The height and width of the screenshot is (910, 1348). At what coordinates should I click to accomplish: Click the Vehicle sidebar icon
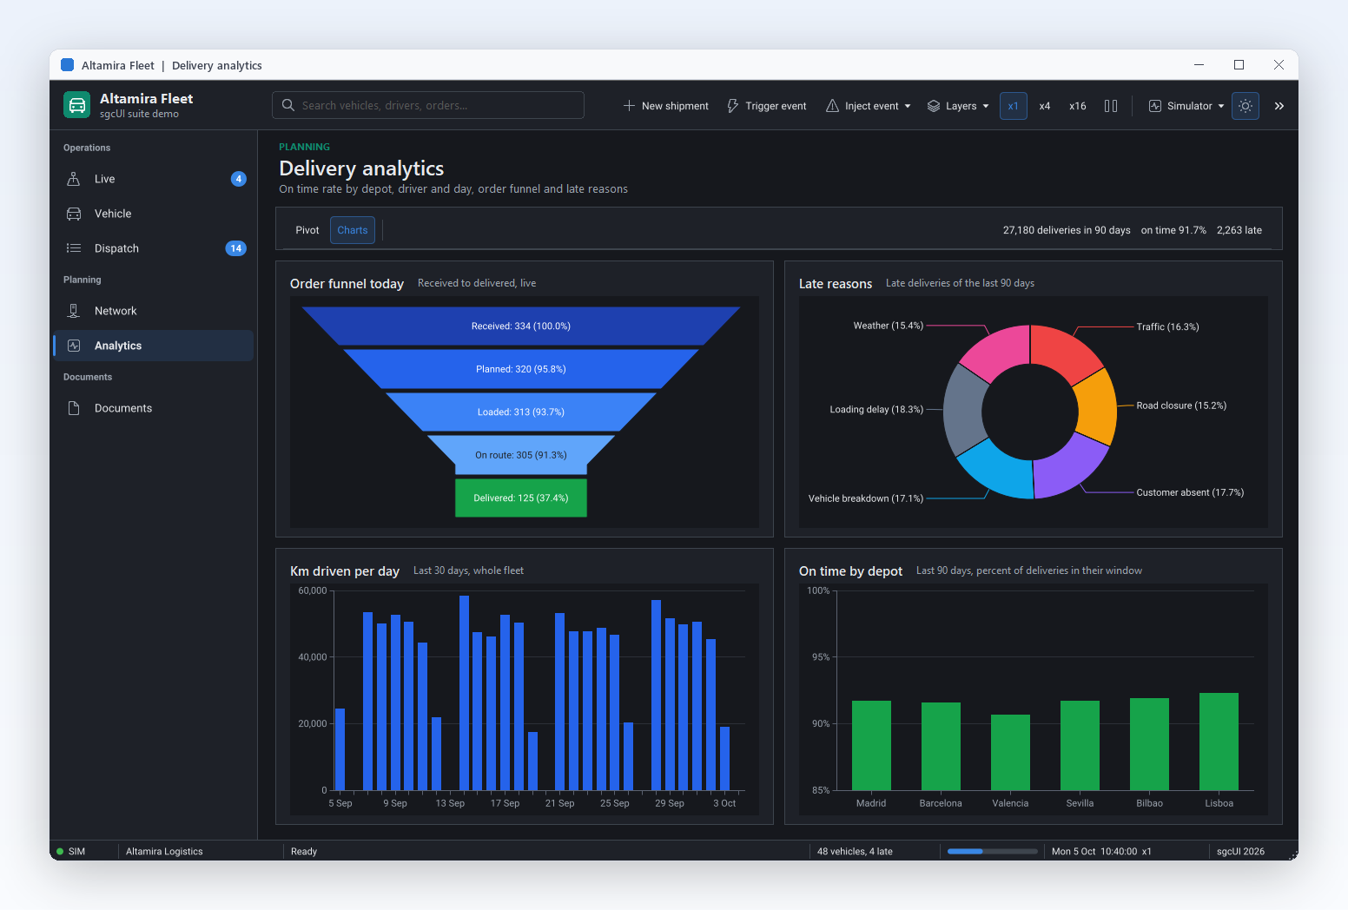[74, 214]
